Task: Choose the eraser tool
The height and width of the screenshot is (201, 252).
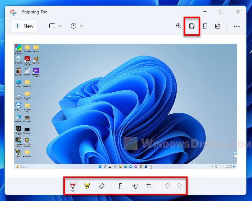Action: (102, 186)
